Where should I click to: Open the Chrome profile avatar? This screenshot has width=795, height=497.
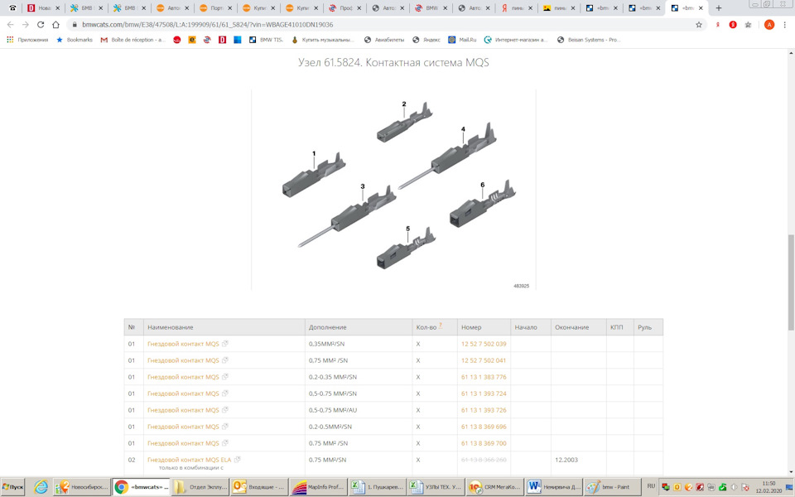tap(769, 25)
